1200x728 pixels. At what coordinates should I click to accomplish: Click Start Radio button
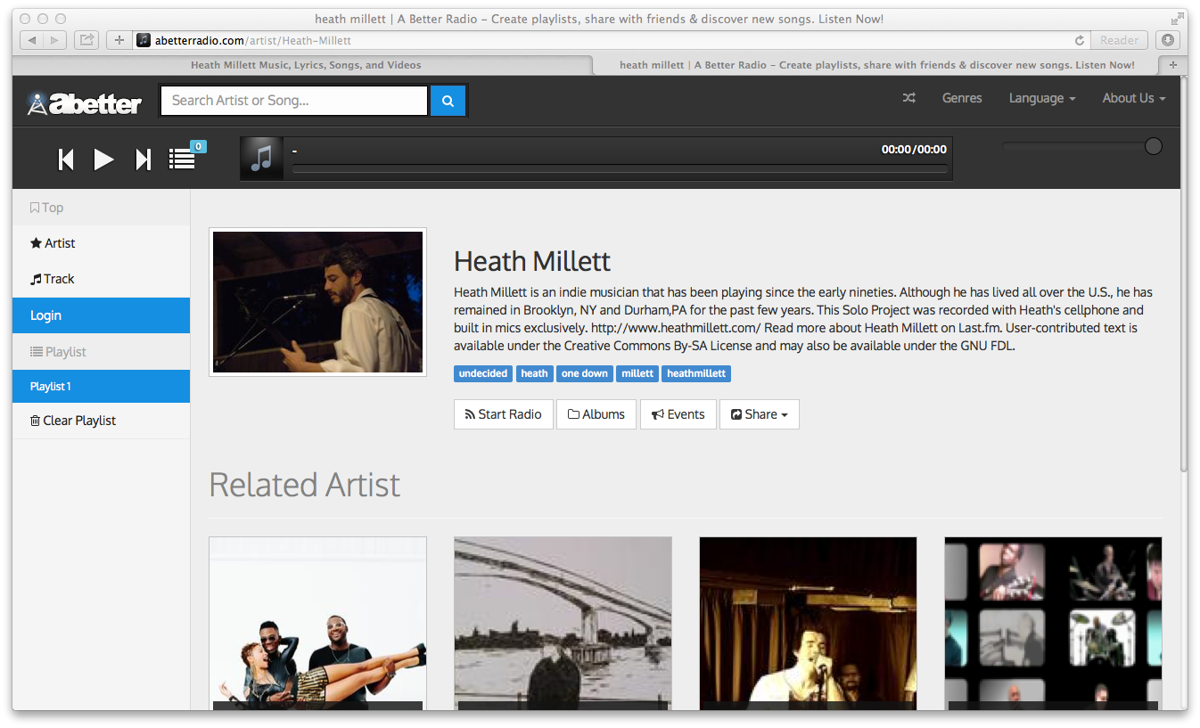point(504,414)
